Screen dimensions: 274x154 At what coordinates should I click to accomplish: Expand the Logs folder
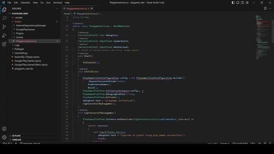pyautogui.click(x=13, y=45)
